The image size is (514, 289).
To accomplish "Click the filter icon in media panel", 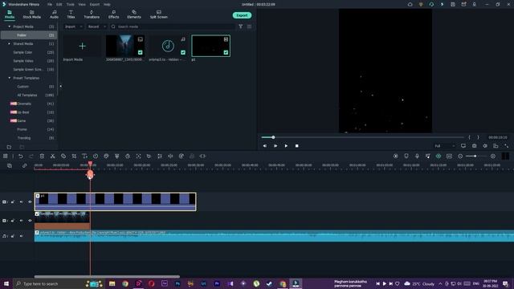I will pyautogui.click(x=241, y=26).
